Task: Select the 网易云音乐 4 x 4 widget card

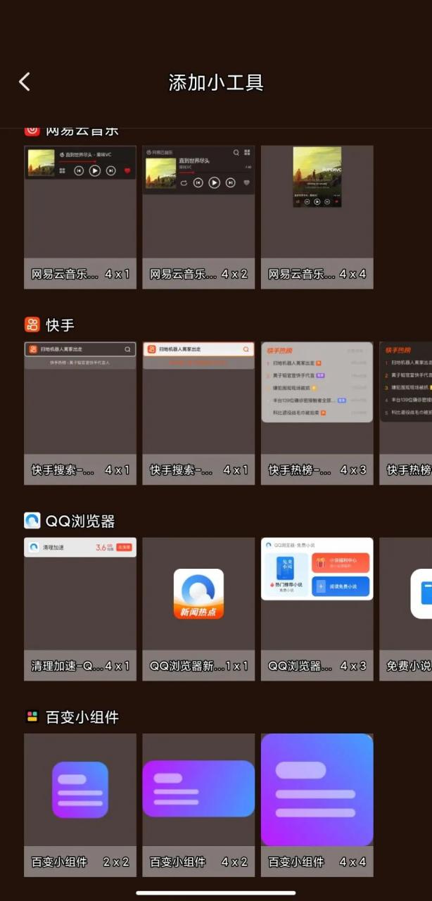Action: [x=317, y=217]
